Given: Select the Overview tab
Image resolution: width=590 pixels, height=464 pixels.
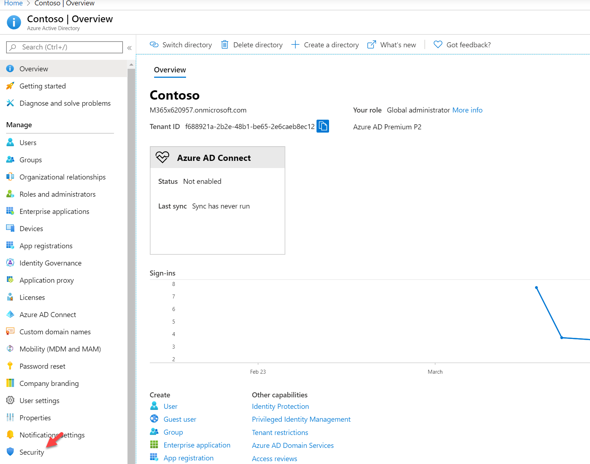Looking at the screenshot, I should [x=170, y=70].
